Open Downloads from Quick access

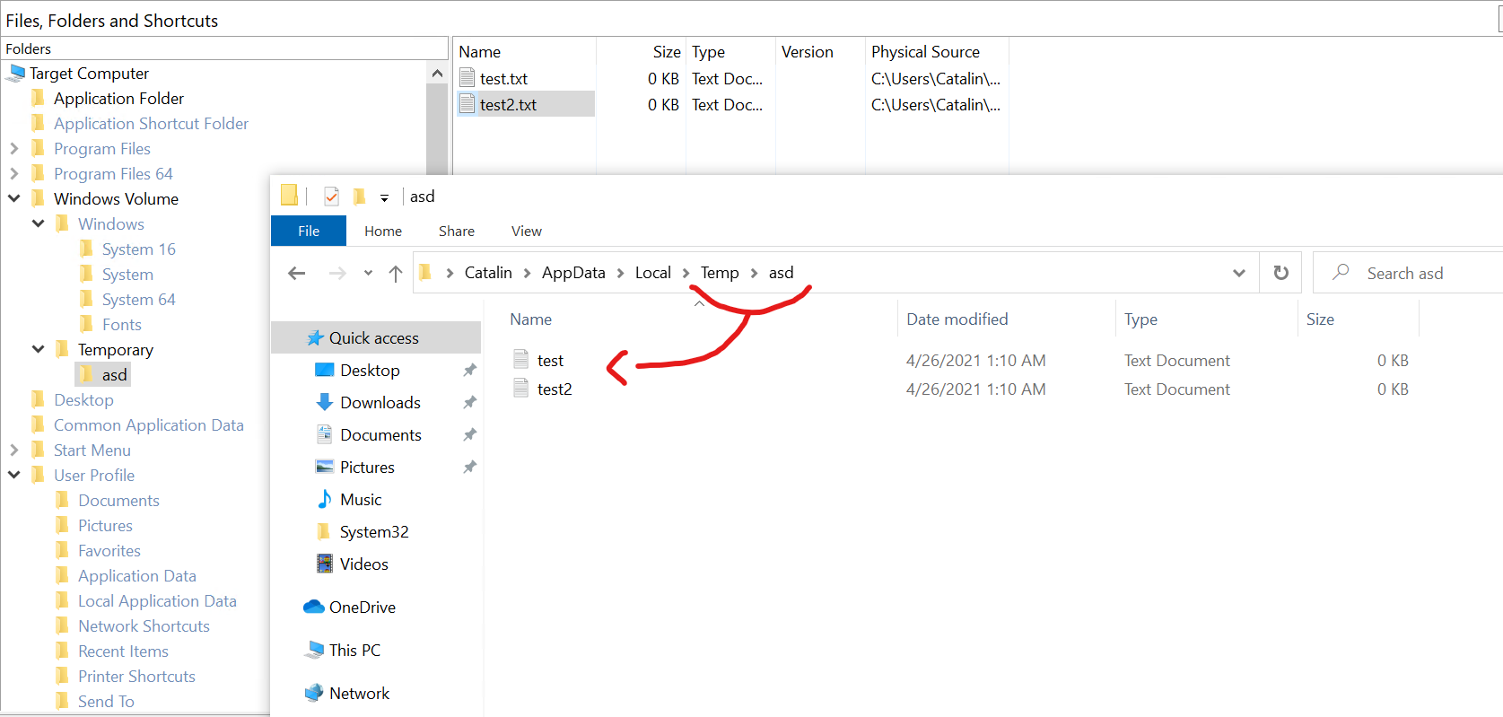click(x=380, y=403)
